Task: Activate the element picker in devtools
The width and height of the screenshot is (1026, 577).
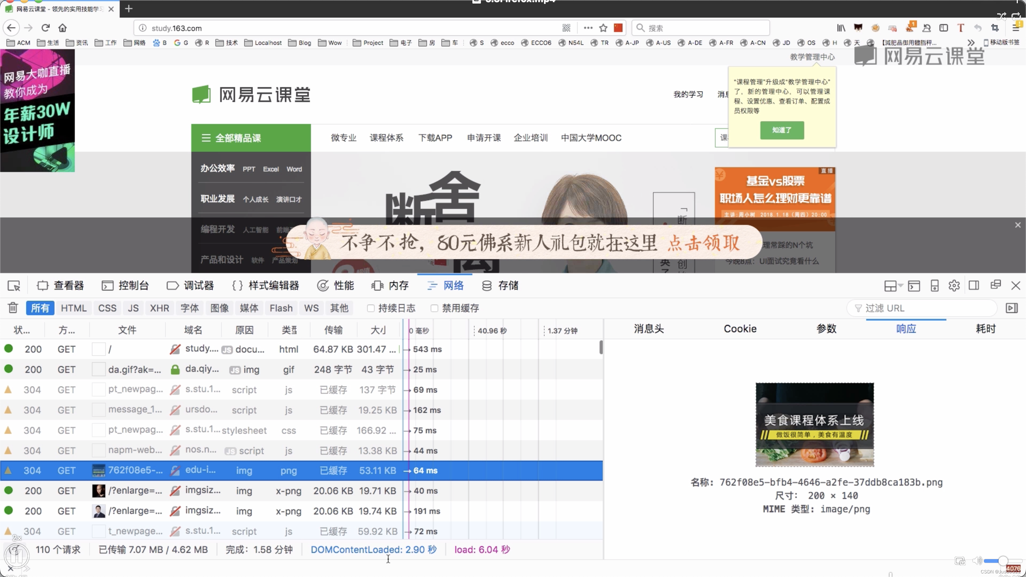Action: 14,286
